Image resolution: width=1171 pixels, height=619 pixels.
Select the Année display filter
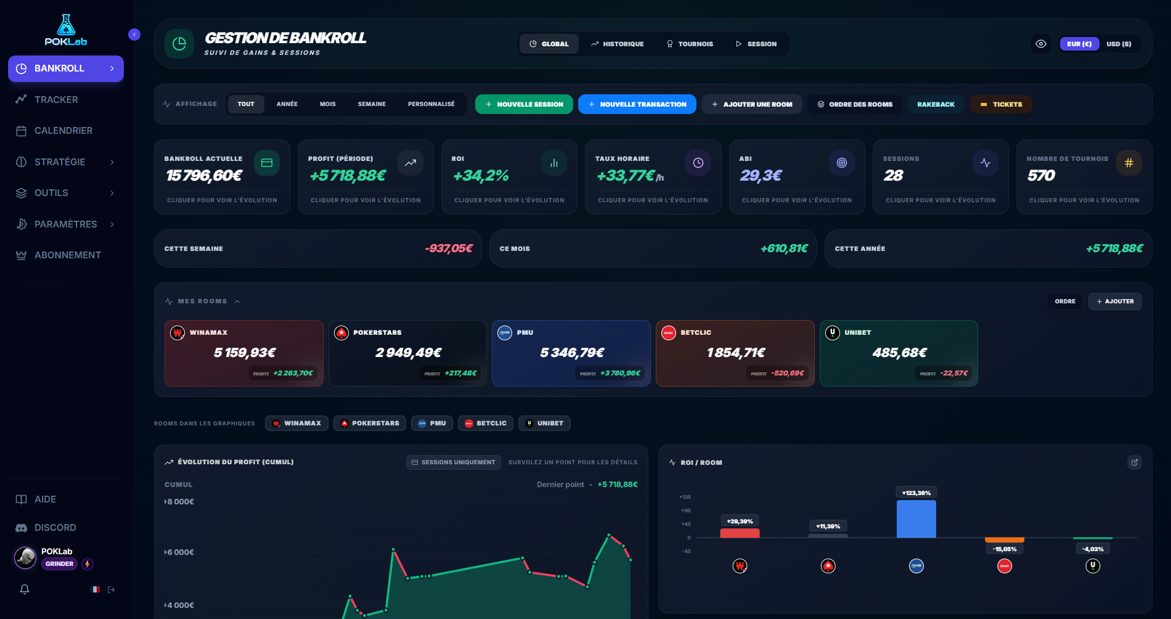coord(287,104)
